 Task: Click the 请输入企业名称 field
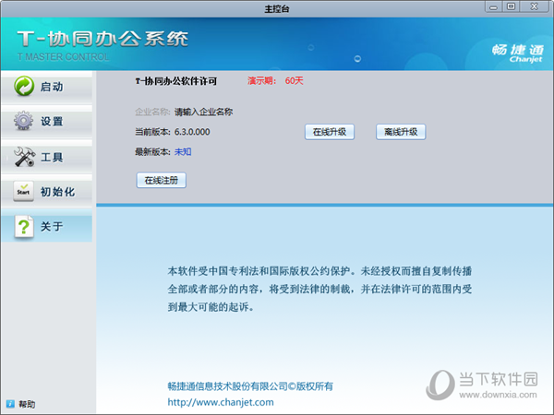(203, 112)
